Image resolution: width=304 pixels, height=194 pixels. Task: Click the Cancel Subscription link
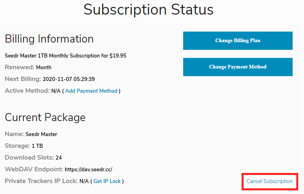[x=270, y=181]
